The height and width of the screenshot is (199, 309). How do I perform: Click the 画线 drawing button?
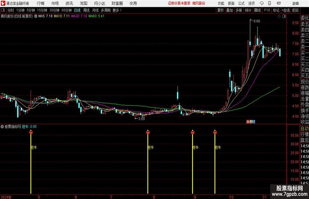tap(257, 10)
